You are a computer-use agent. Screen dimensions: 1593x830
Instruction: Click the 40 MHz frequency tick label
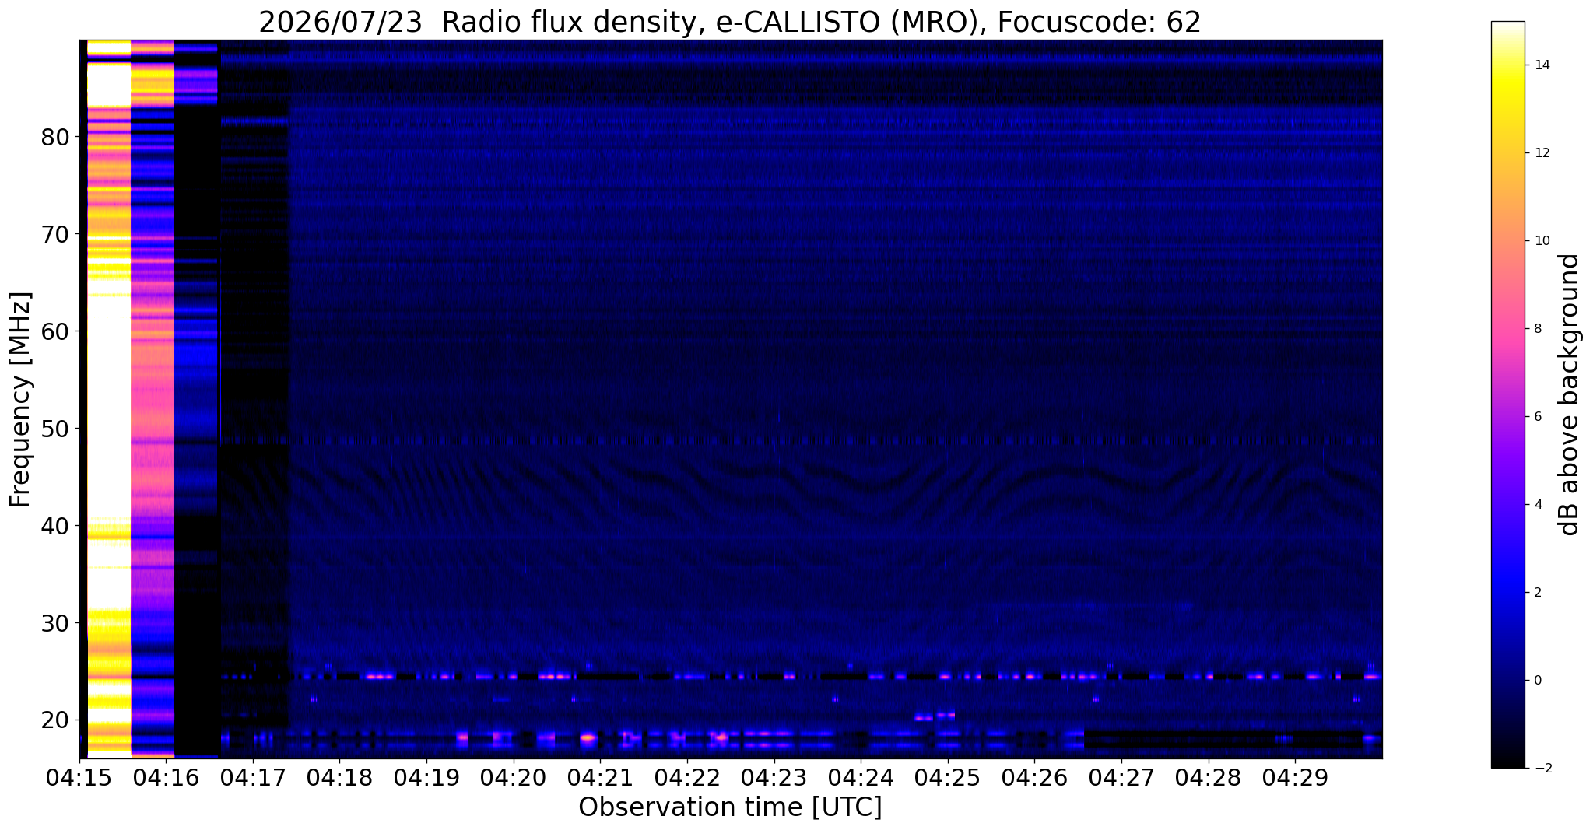point(55,526)
